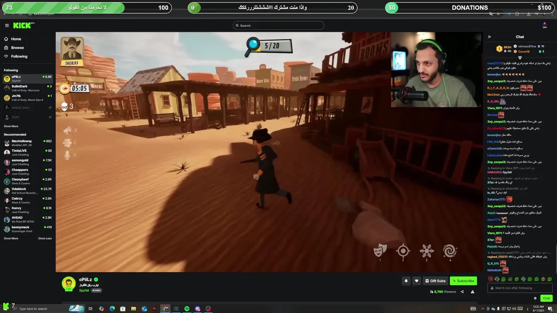Click the last green emote in emote row
The height and width of the screenshot is (313, 557).
pos(550,279)
